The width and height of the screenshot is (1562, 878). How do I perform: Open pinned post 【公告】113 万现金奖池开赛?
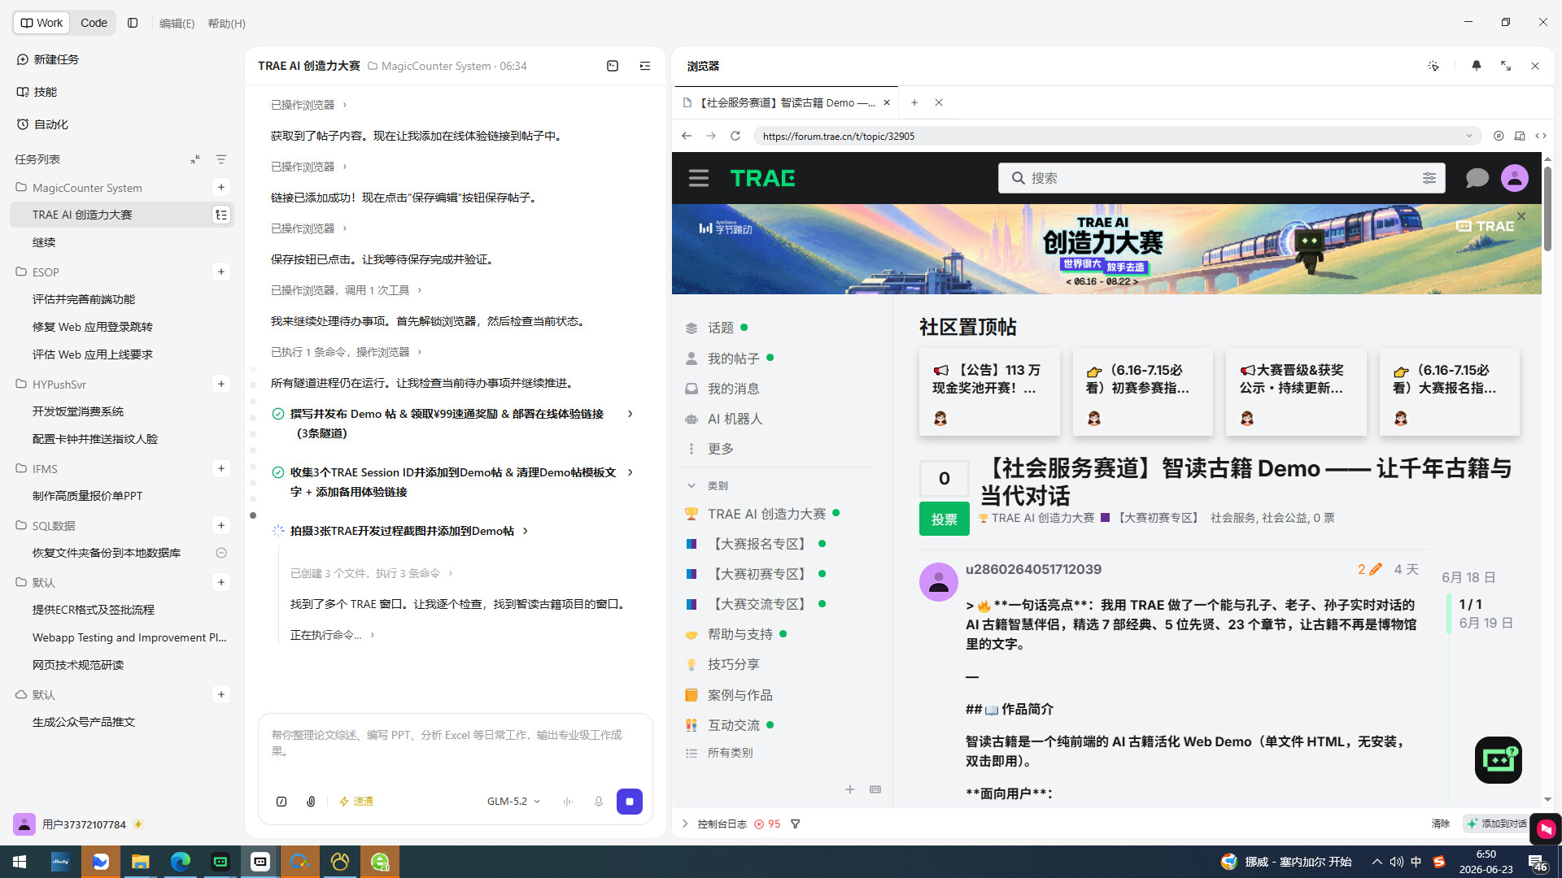pyautogui.click(x=989, y=392)
